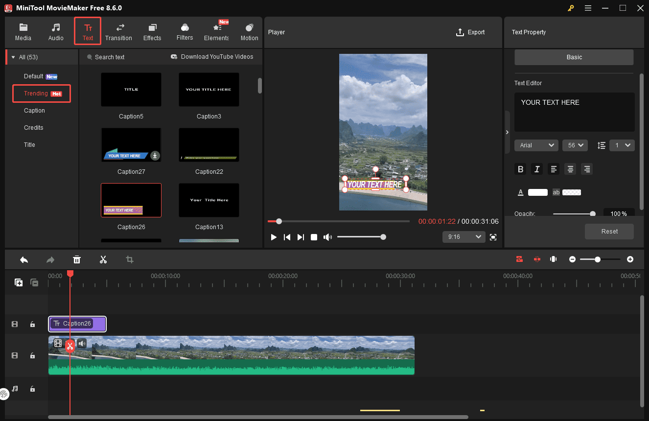Switch to the Audio module
This screenshot has height=421, width=649.
coord(56,31)
